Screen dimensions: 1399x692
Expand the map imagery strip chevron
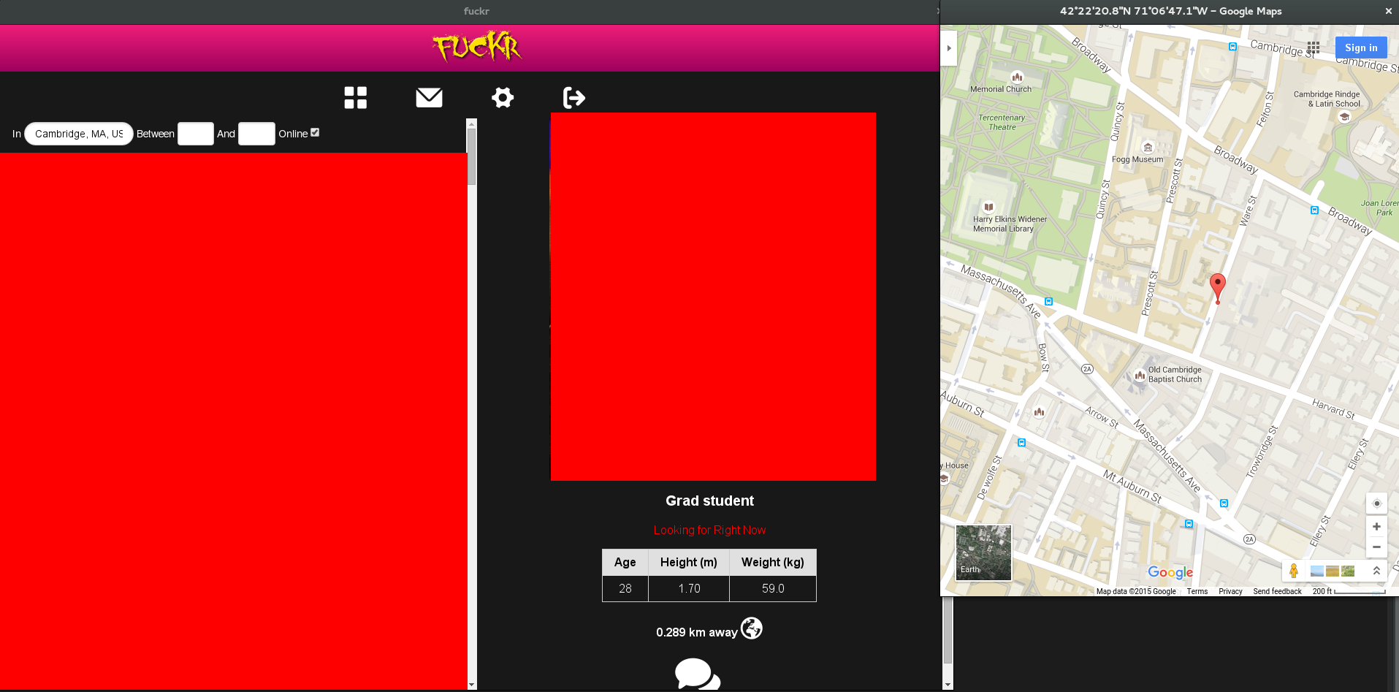(1376, 571)
